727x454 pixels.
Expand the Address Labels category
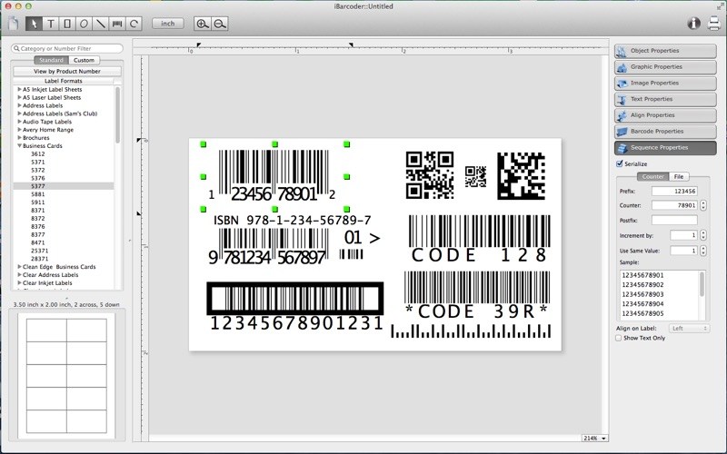pyautogui.click(x=19, y=105)
